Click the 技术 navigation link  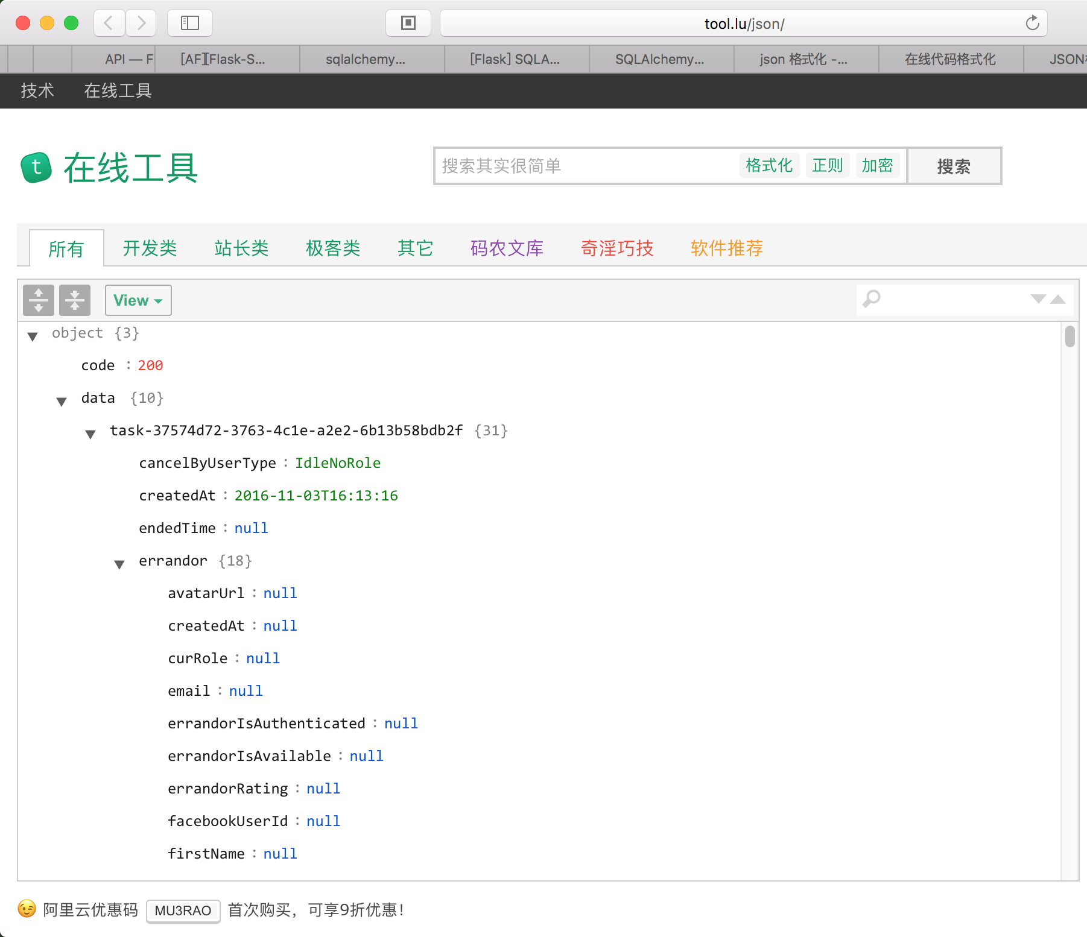coord(37,90)
